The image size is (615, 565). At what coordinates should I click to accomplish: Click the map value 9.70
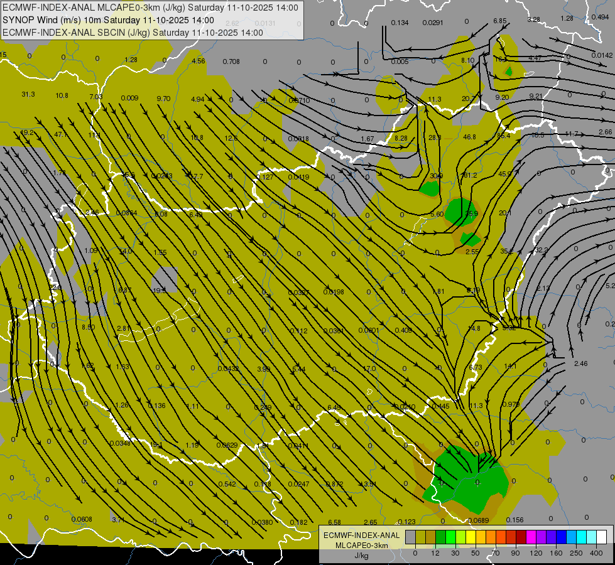pyautogui.click(x=163, y=99)
